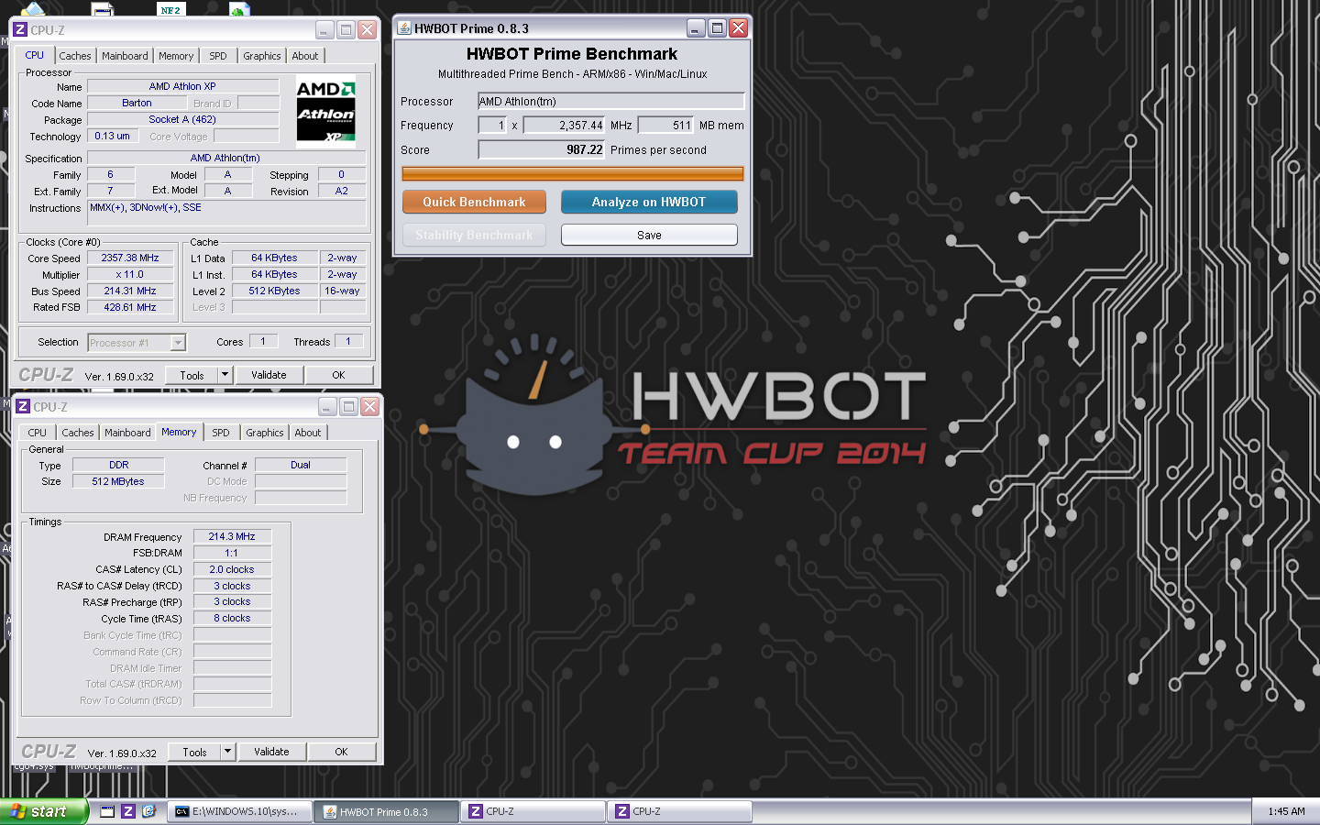
Task: Click the greyed Stability Benchmark button
Action: tap(474, 235)
